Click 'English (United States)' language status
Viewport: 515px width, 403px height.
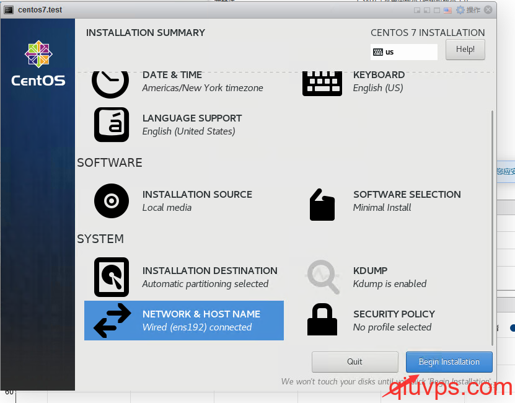click(189, 131)
